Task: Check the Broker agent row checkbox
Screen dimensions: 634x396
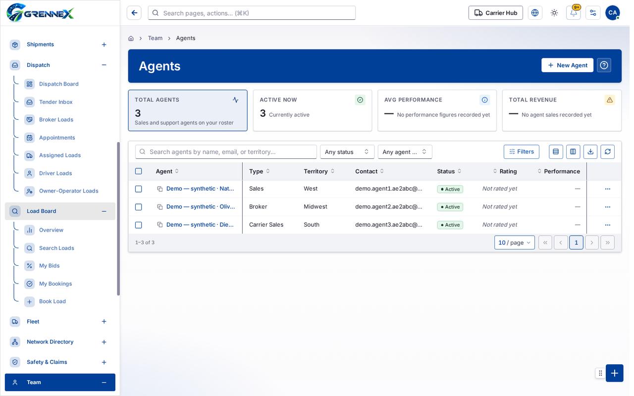Action: coord(138,207)
